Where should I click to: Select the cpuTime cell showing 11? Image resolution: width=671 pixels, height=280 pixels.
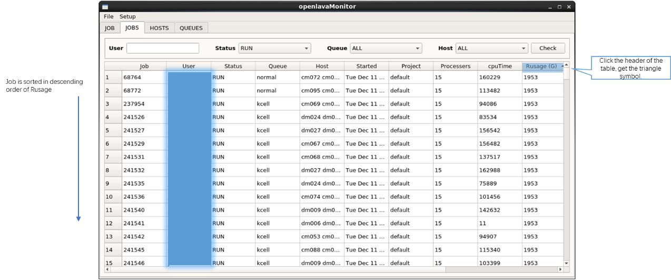[x=500, y=223]
